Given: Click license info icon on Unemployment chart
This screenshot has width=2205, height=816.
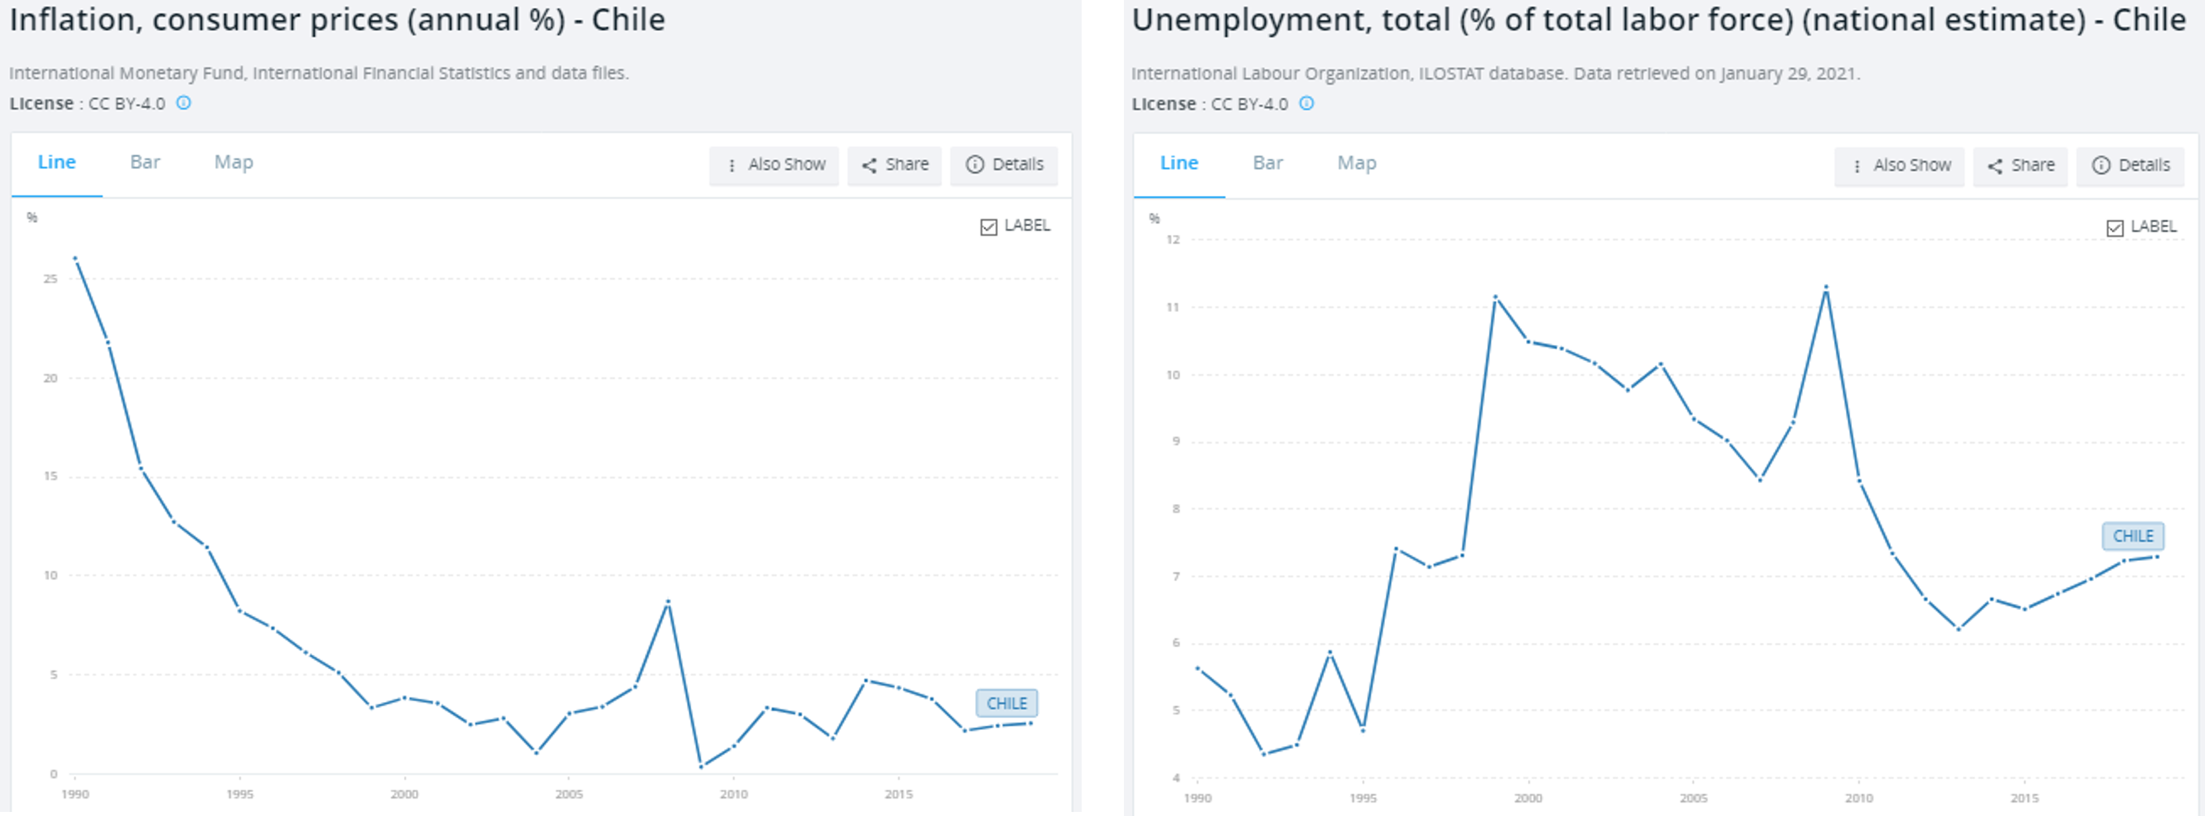Looking at the screenshot, I should [1306, 103].
